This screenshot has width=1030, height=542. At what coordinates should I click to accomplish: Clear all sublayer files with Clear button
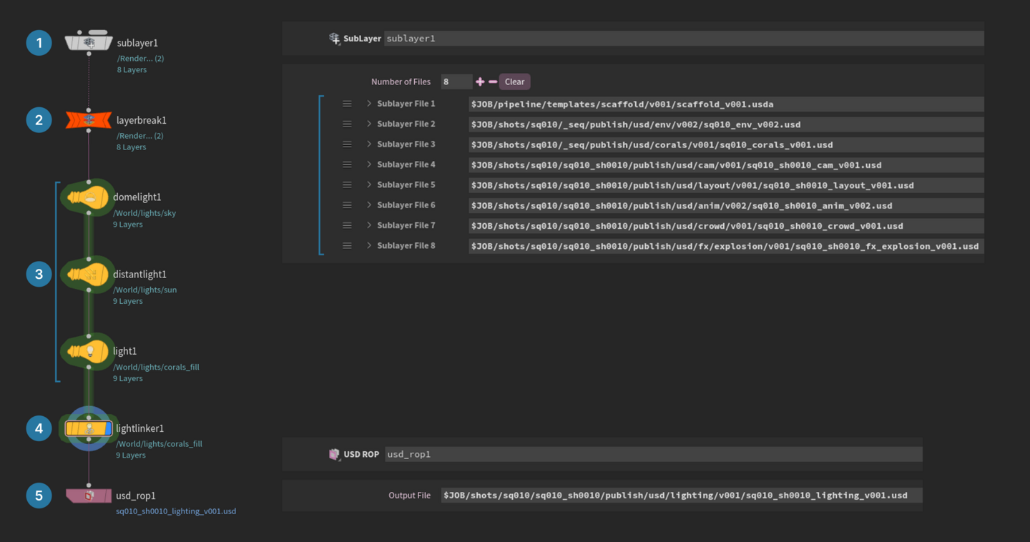[x=514, y=82]
